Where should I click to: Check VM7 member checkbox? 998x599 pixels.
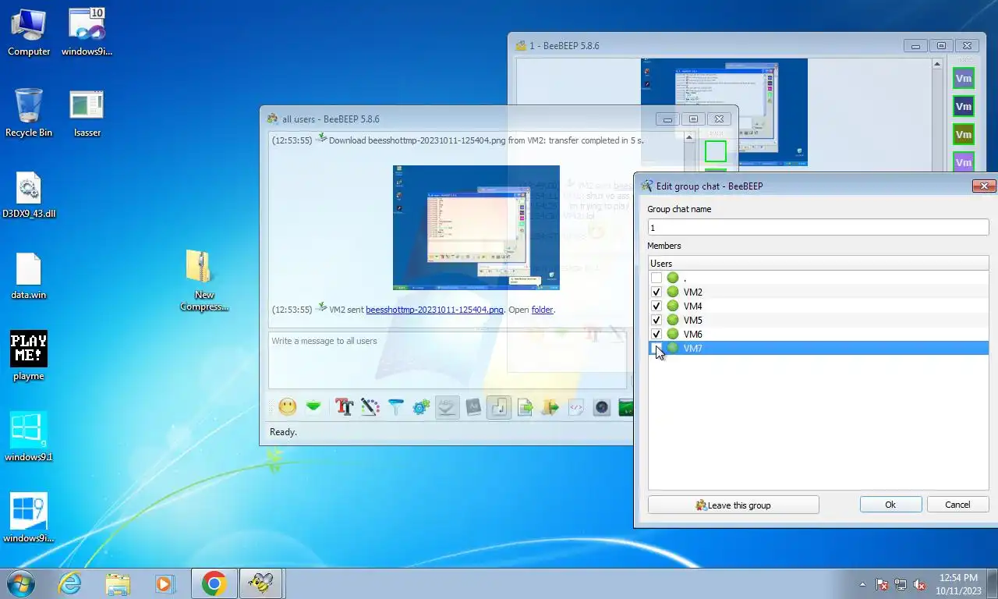pyautogui.click(x=656, y=348)
